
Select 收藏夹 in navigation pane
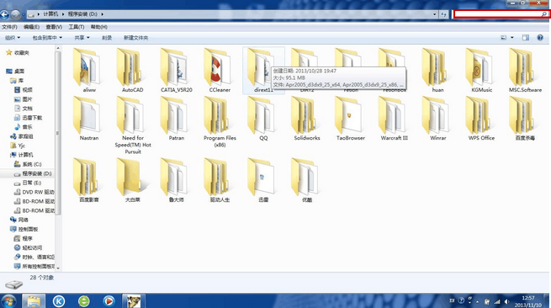point(21,53)
